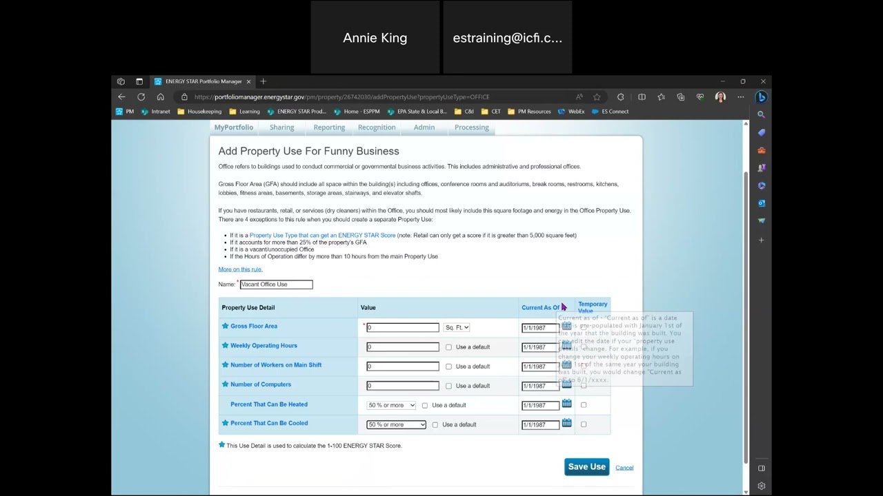View site information lock icon
Image resolution: width=883 pixels, height=496 pixels.
click(x=184, y=97)
